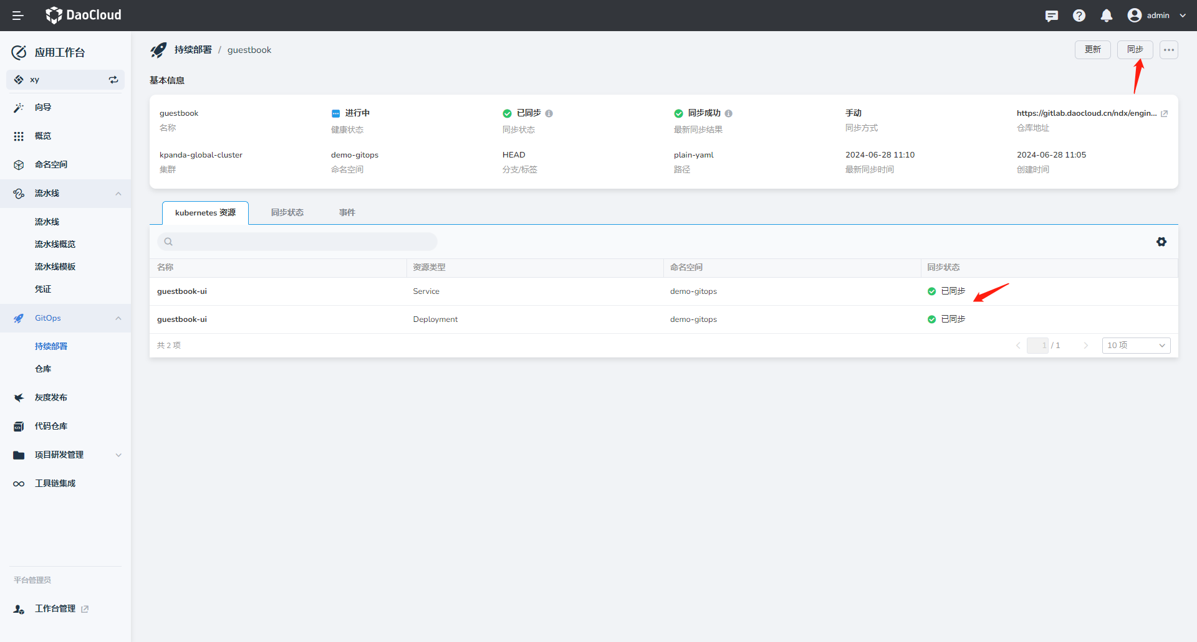Open the repository address external link icon
Image resolution: width=1197 pixels, height=642 pixels.
(x=1164, y=113)
